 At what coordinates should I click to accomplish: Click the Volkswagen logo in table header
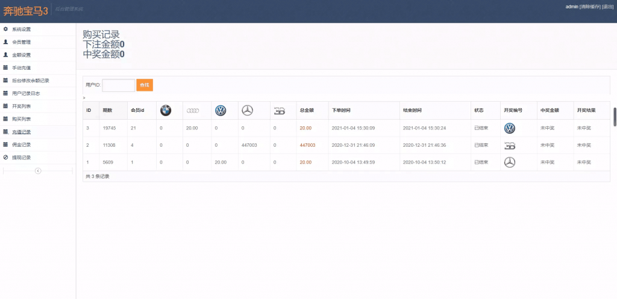221,111
